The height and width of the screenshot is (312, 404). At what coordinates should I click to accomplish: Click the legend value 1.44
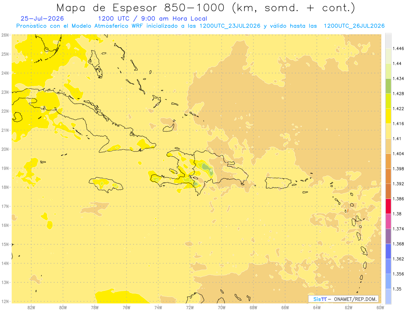tap(397, 63)
